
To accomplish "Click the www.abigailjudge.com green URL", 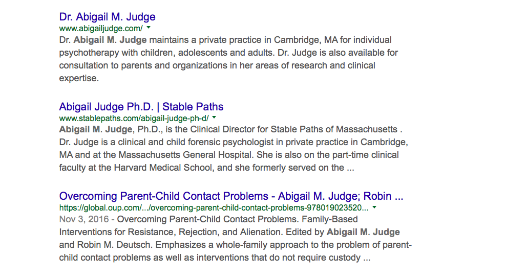I will [x=101, y=28].
